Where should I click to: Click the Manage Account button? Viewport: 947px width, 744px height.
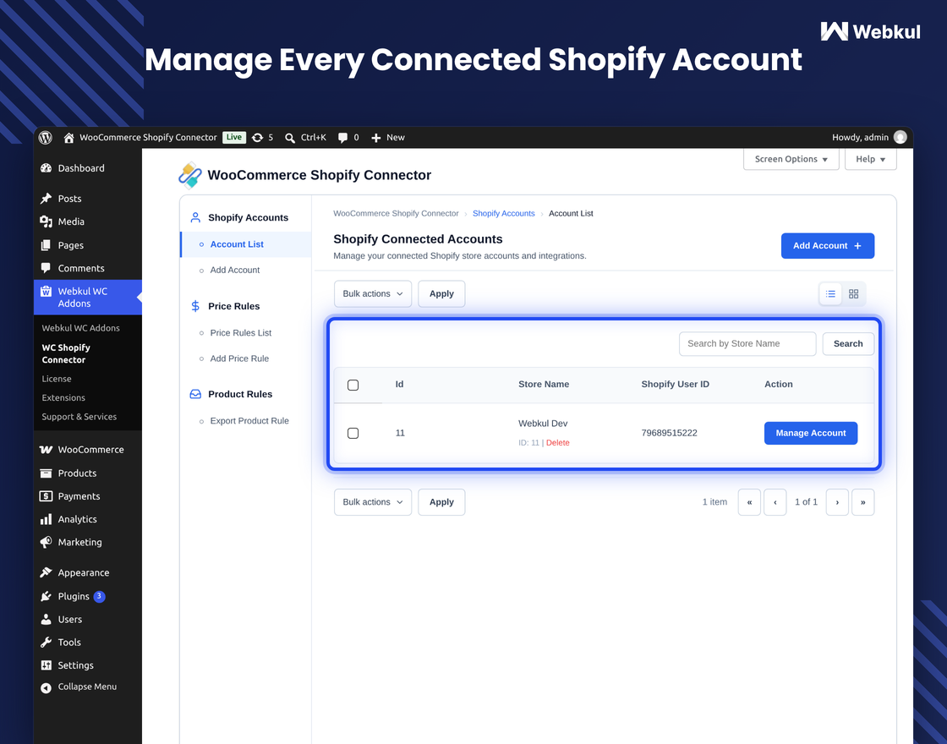tap(811, 433)
